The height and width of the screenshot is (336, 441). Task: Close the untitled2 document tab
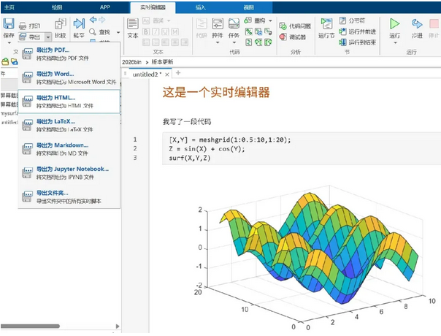pyautogui.click(x=168, y=74)
